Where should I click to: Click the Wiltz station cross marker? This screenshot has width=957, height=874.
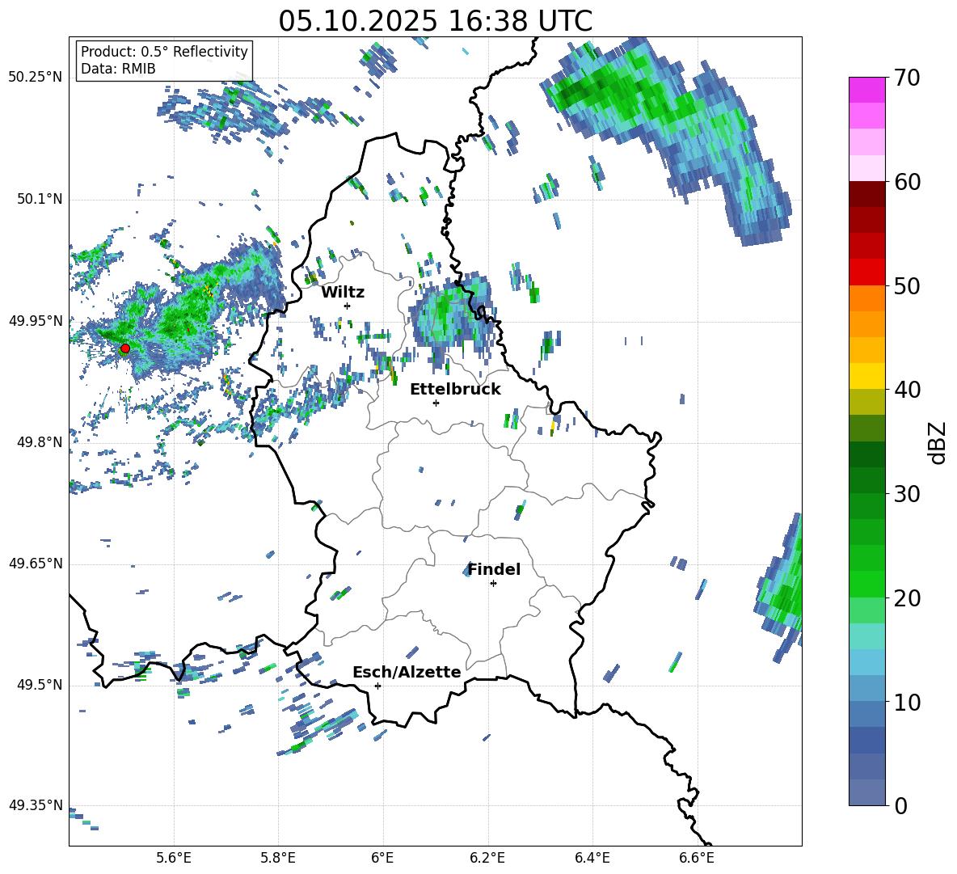coord(348,306)
